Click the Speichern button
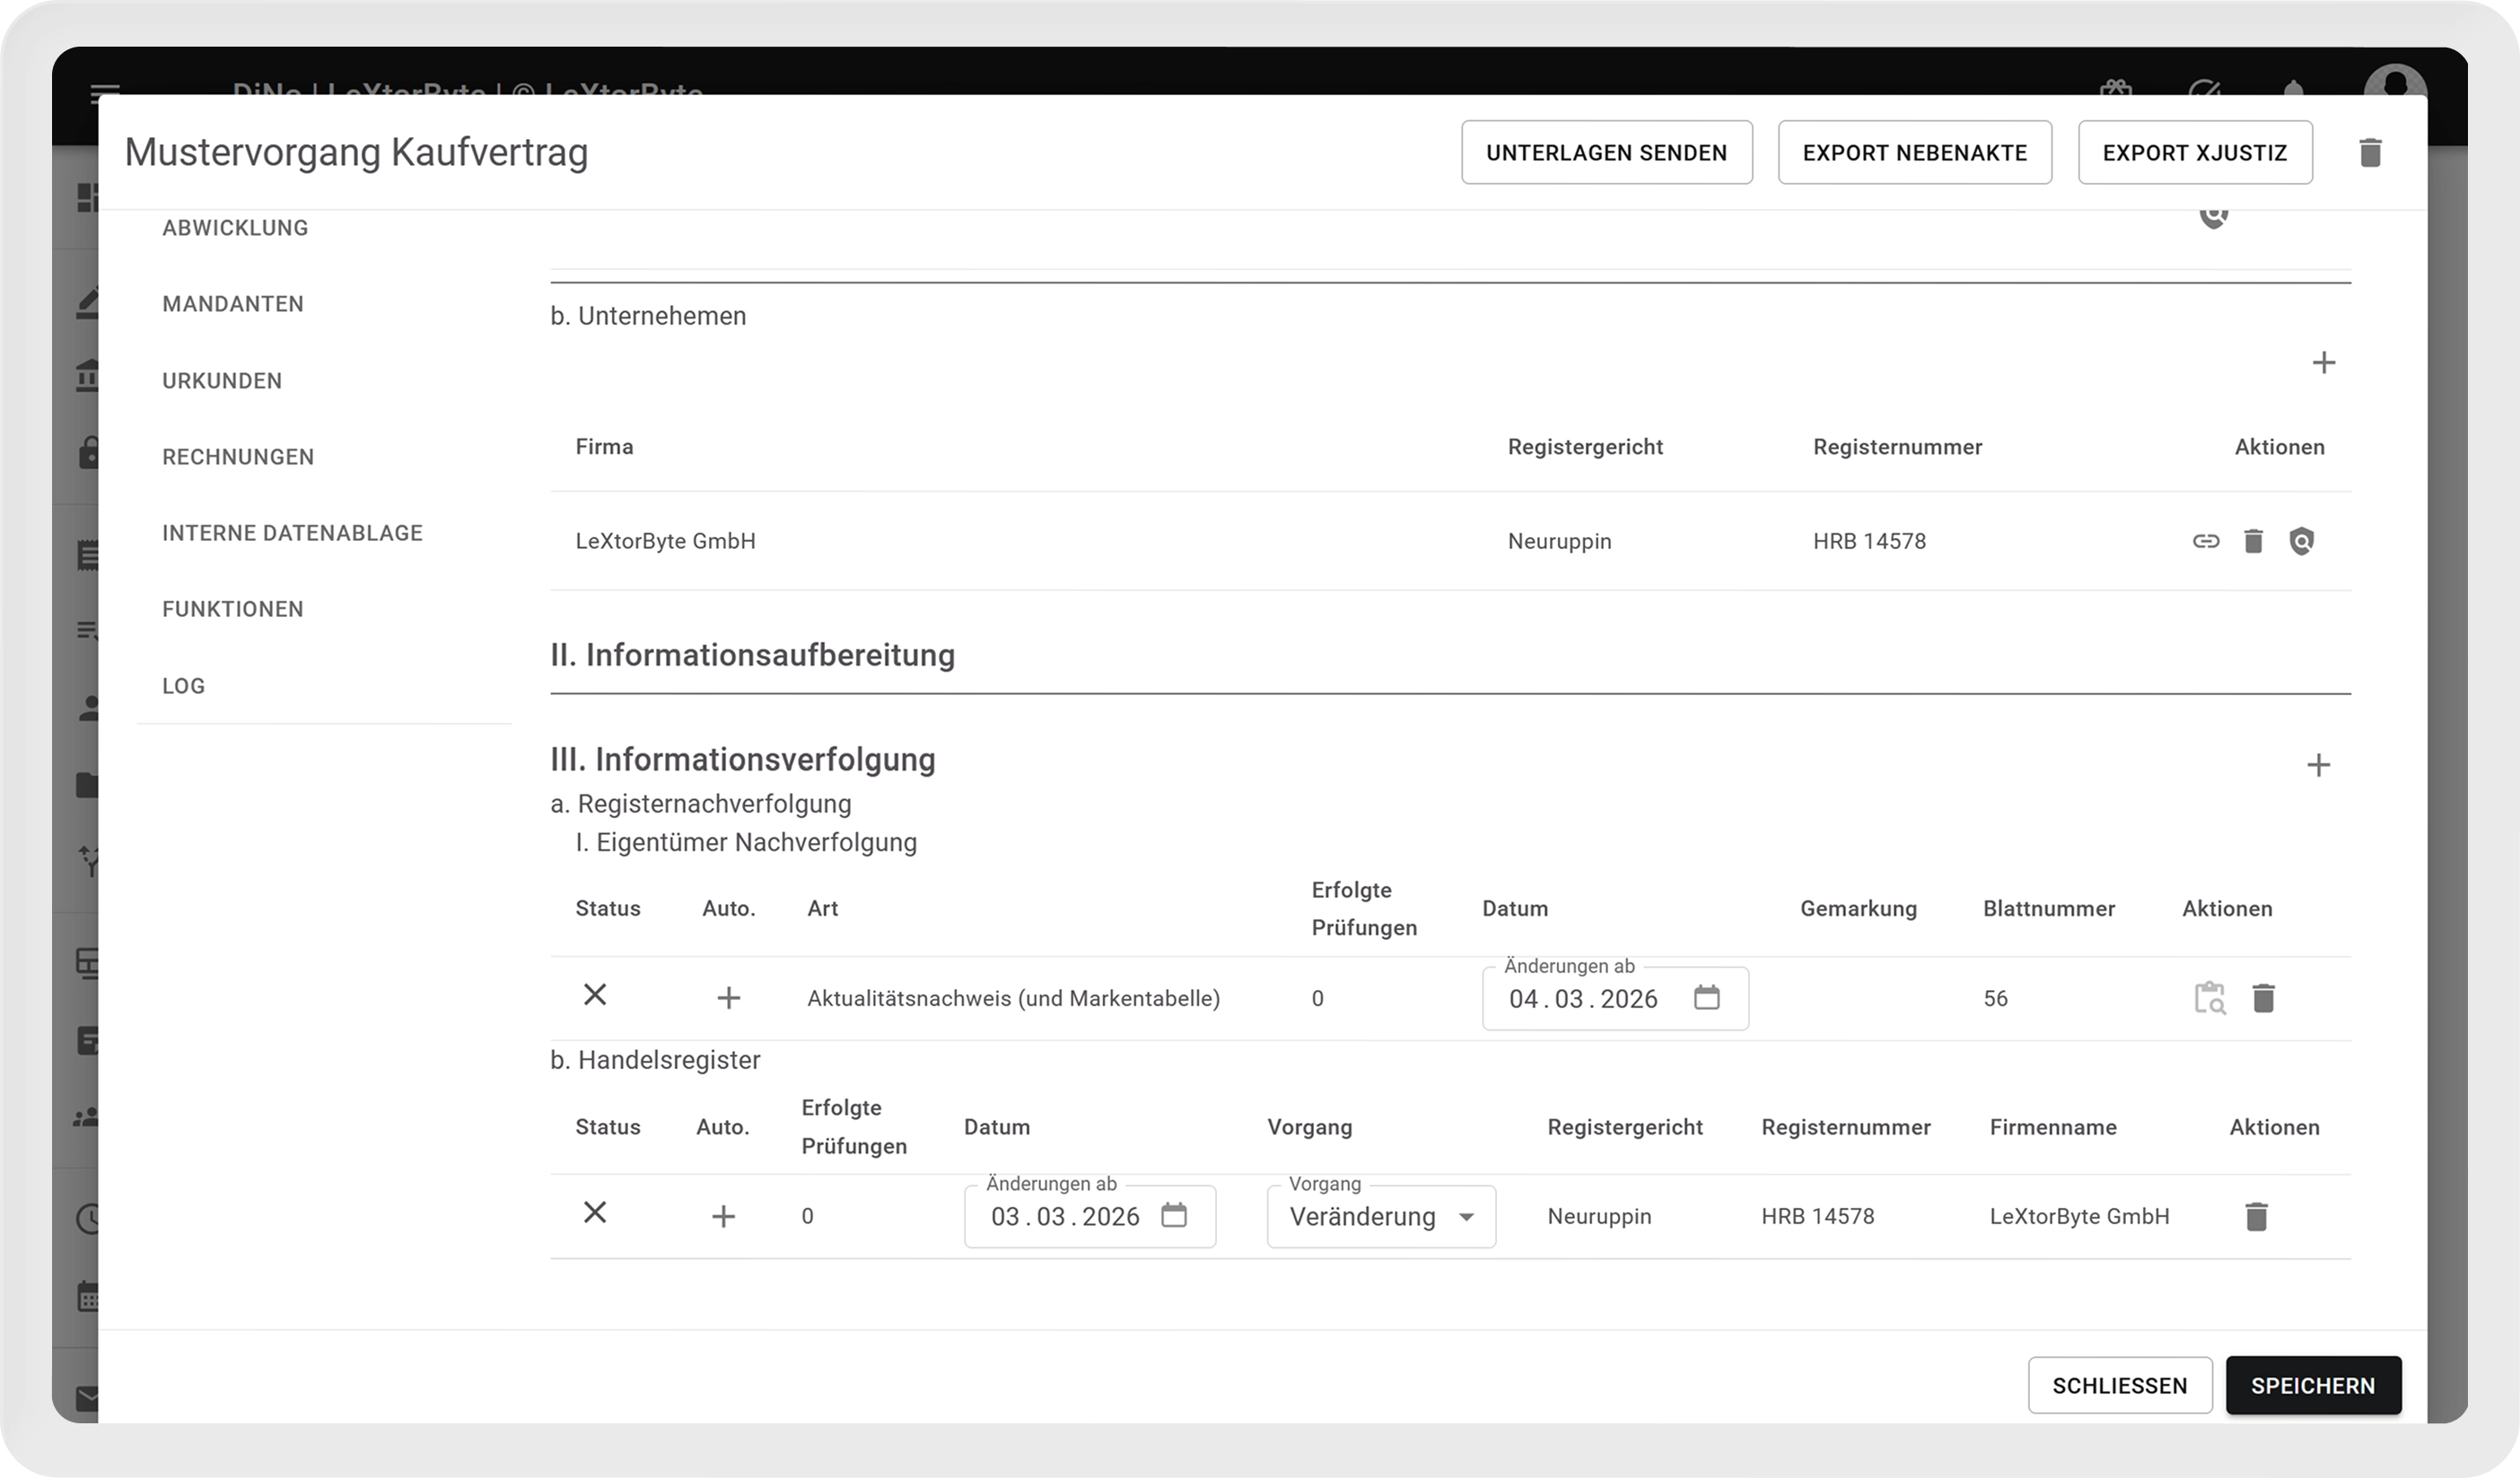The image size is (2520, 1478). coord(2312,1385)
